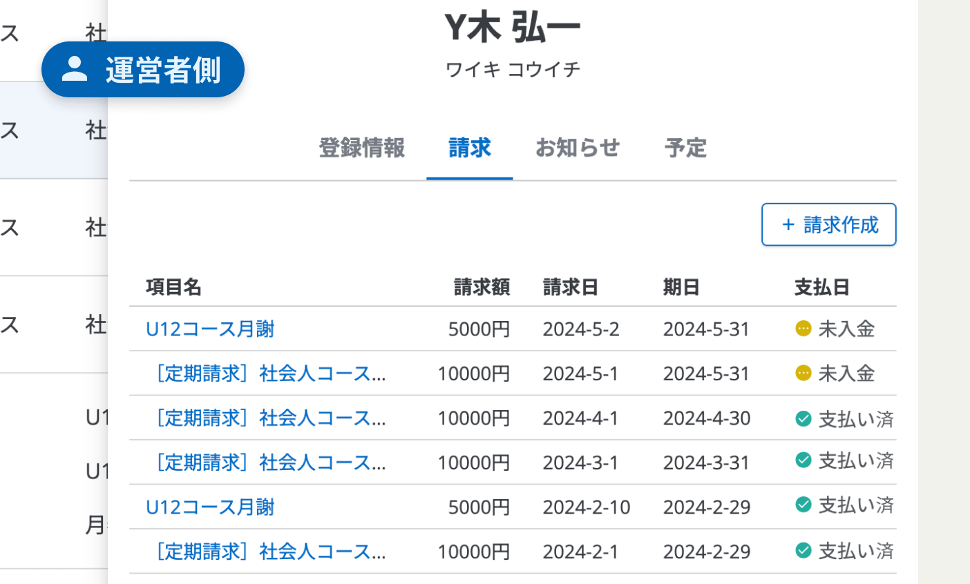The width and height of the screenshot is (970, 584).
Task: Open the お知らせ tab
Action: coord(578,148)
